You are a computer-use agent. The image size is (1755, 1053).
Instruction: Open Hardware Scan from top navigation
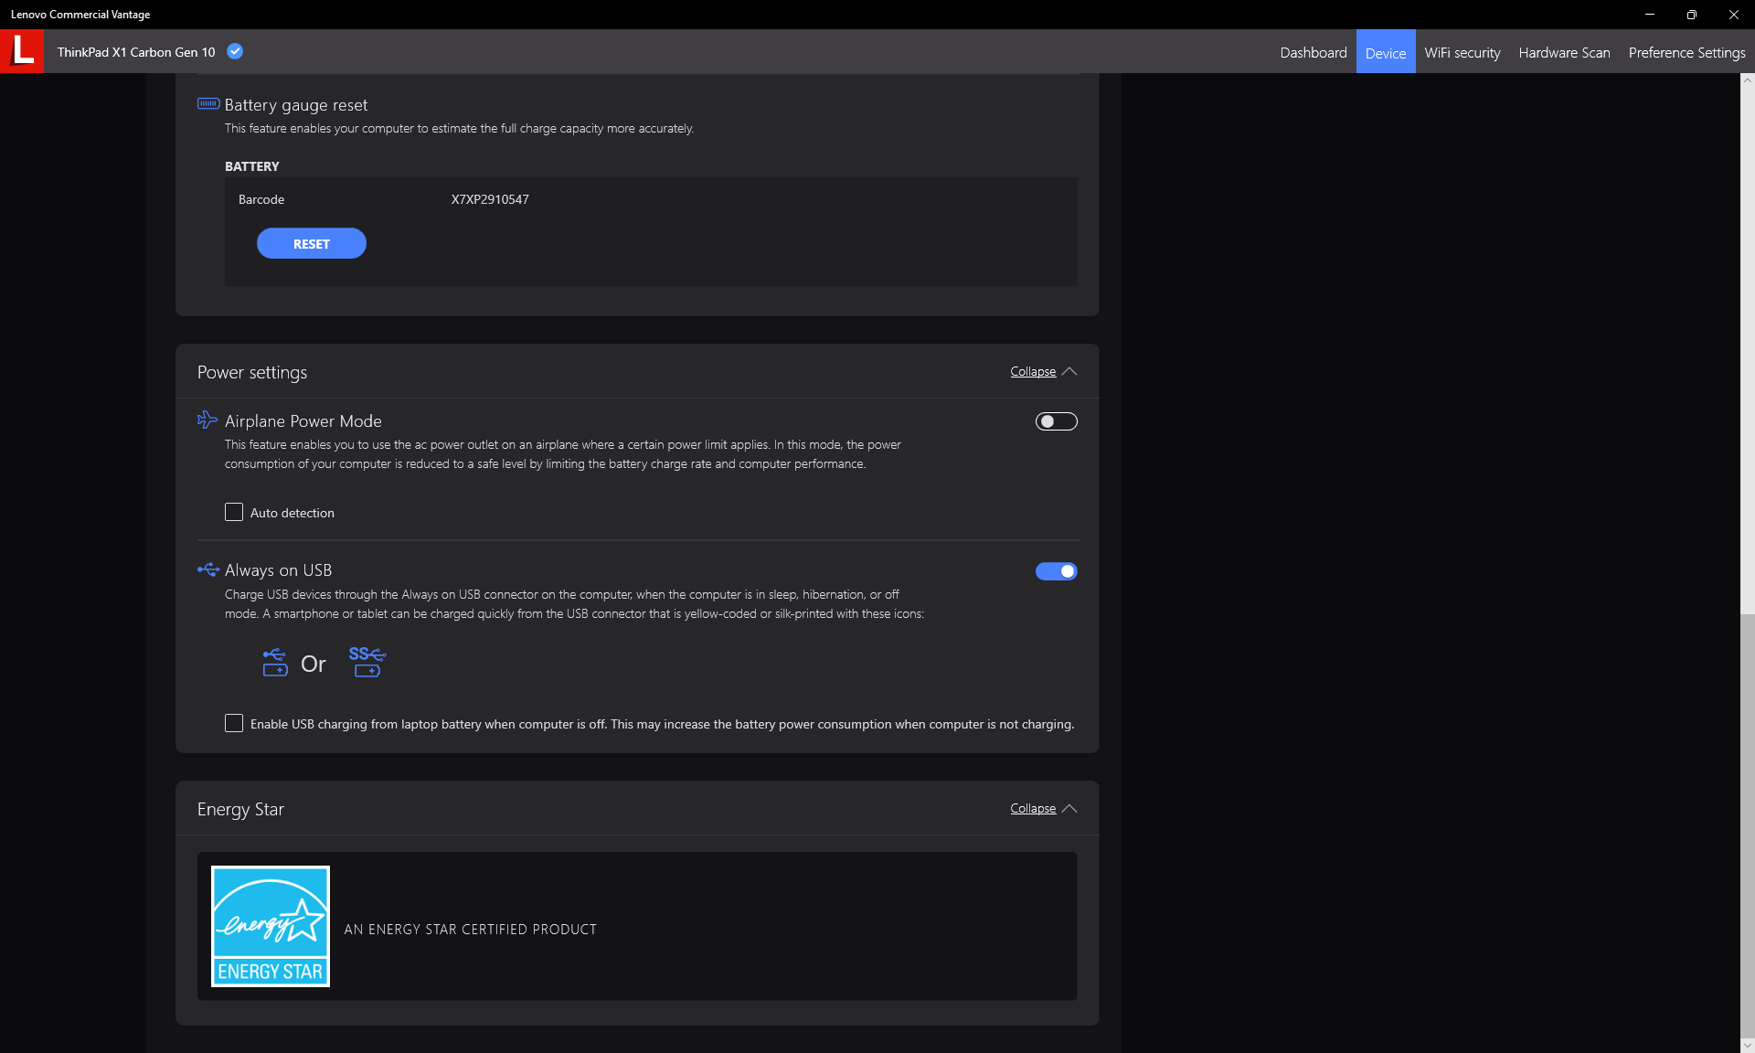point(1564,52)
